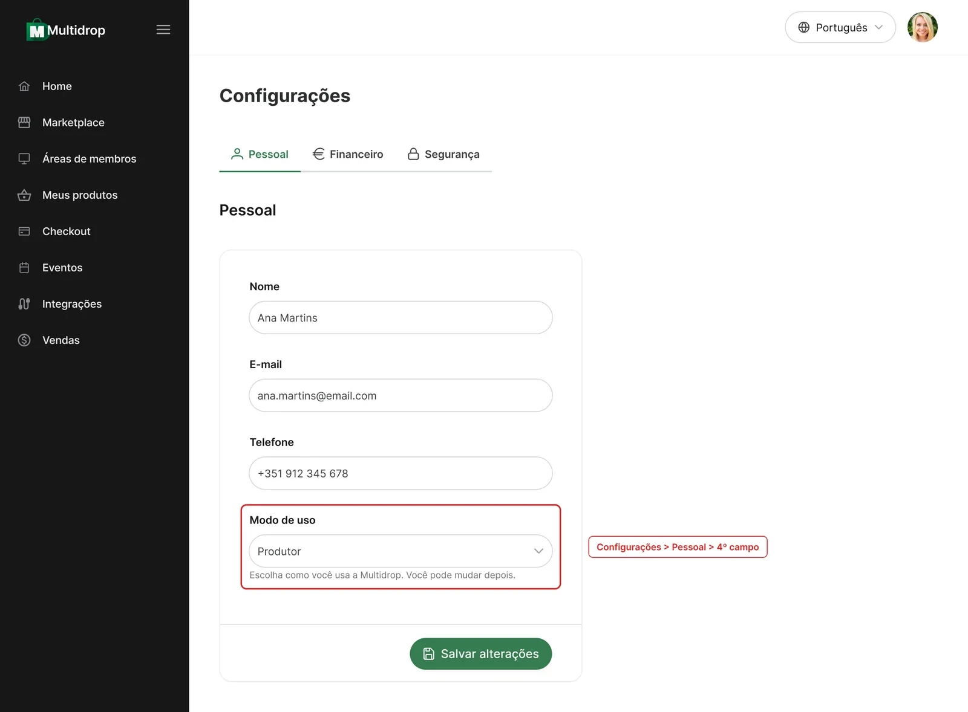Click the person icon on Pessoal tab
This screenshot has width=968, height=712.
[237, 154]
